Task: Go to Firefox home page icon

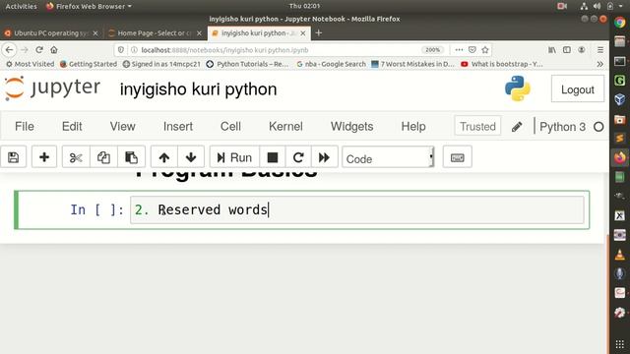Action: (x=54, y=50)
